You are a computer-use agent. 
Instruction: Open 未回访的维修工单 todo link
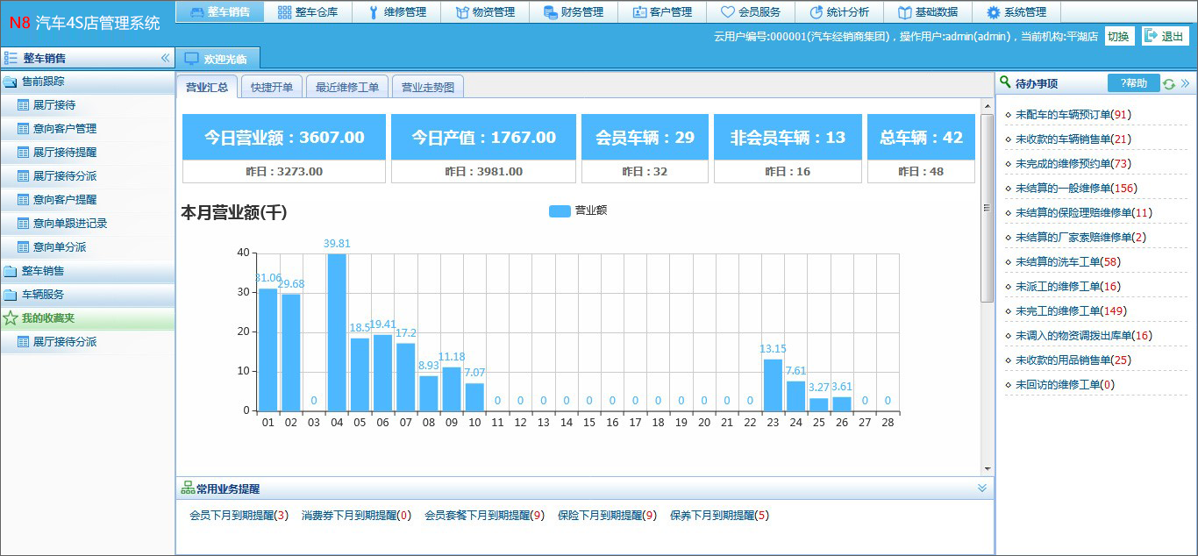pos(1065,385)
